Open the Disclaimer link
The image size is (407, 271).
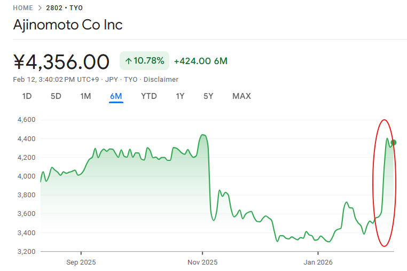161,79
